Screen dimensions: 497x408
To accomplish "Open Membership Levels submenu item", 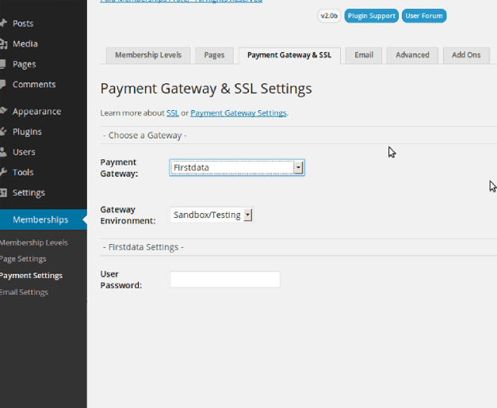I will coord(34,242).
